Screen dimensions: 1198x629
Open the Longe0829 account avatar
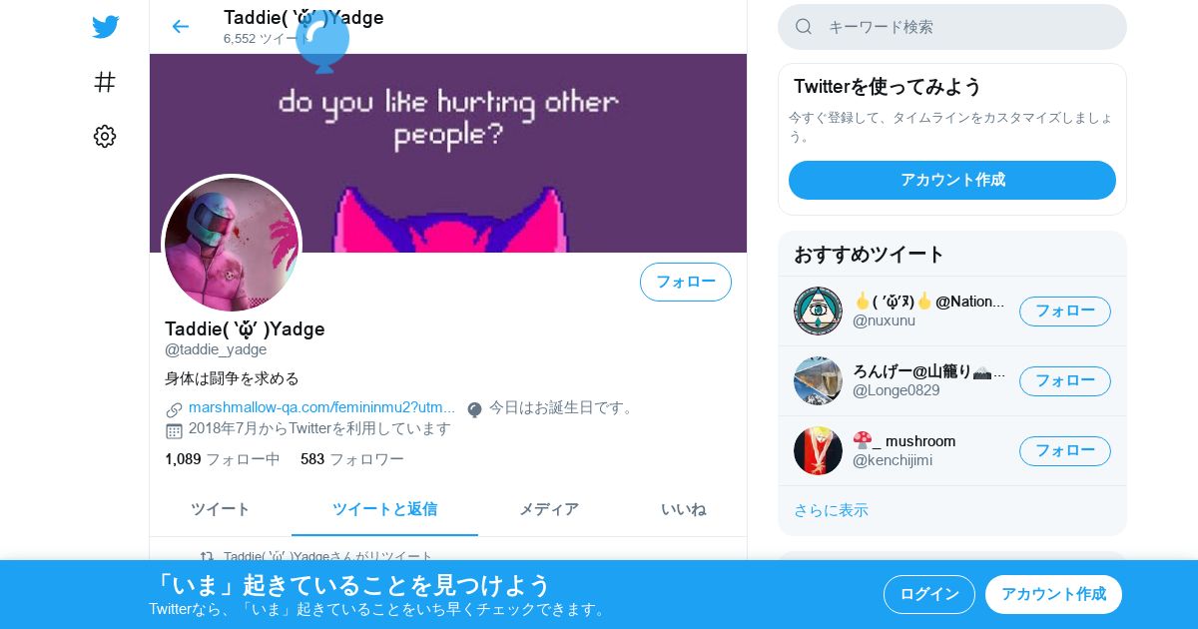818,380
